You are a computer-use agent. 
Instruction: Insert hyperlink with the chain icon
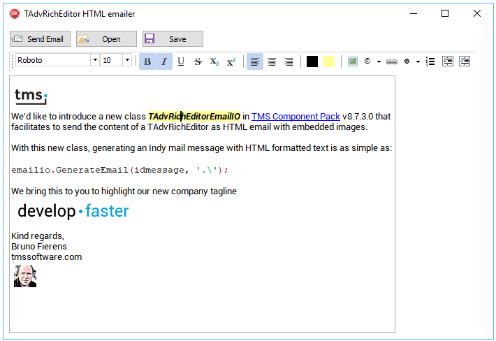[392, 61]
